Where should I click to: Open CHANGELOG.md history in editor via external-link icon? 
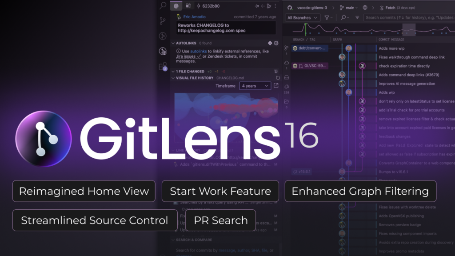pos(276,85)
